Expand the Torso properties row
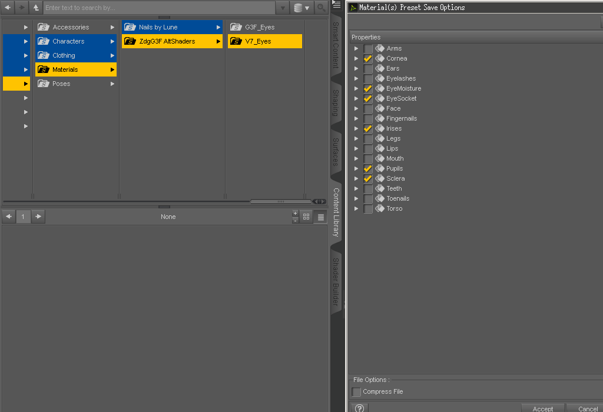This screenshot has width=603, height=412. coord(356,208)
